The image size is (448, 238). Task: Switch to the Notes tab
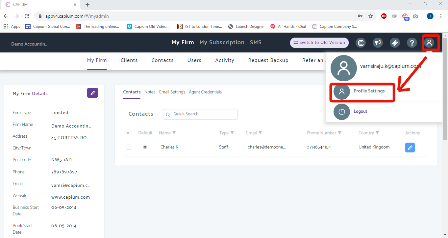pyautogui.click(x=150, y=92)
